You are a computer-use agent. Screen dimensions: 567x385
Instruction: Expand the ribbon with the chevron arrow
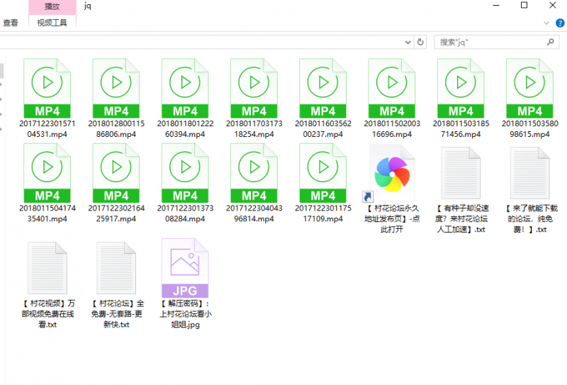(546, 23)
